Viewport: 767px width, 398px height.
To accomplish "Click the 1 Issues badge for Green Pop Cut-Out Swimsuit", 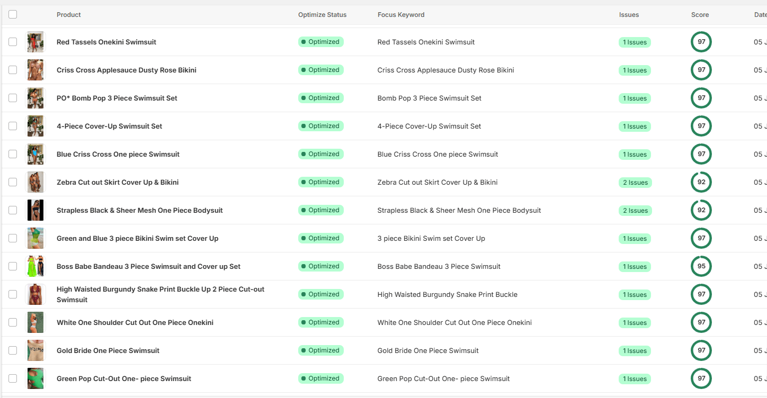I will [635, 379].
